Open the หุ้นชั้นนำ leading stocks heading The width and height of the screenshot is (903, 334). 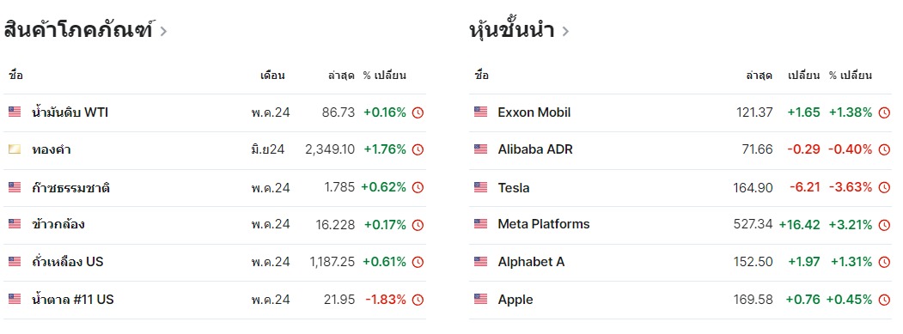[x=512, y=30]
